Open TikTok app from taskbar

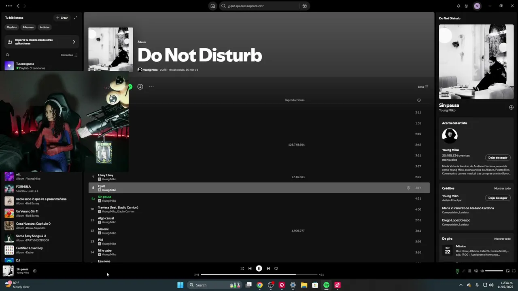pyautogui.click(x=338, y=285)
